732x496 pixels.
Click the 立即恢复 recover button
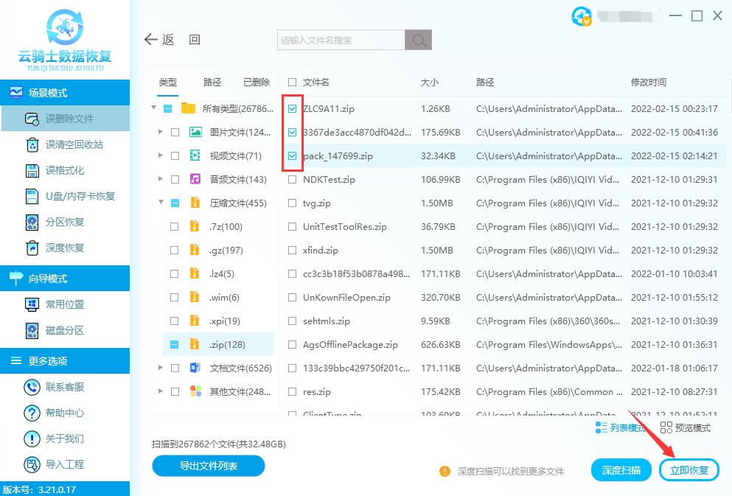689,470
